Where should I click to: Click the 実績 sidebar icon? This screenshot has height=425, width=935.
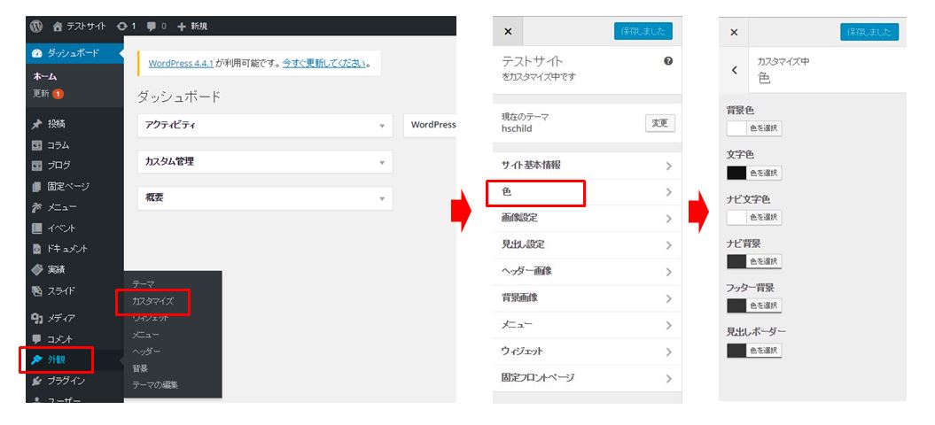37,270
